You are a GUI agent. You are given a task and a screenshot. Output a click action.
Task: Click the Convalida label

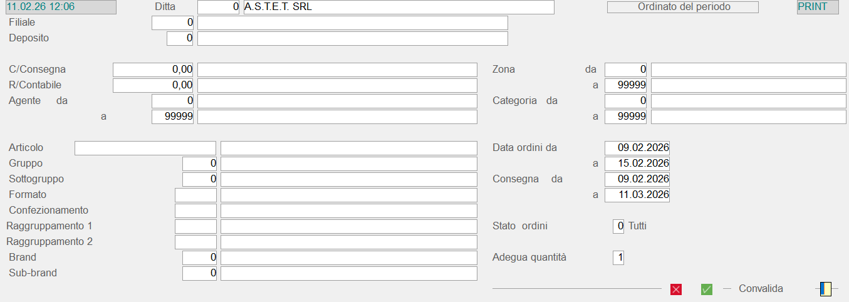[x=761, y=289]
